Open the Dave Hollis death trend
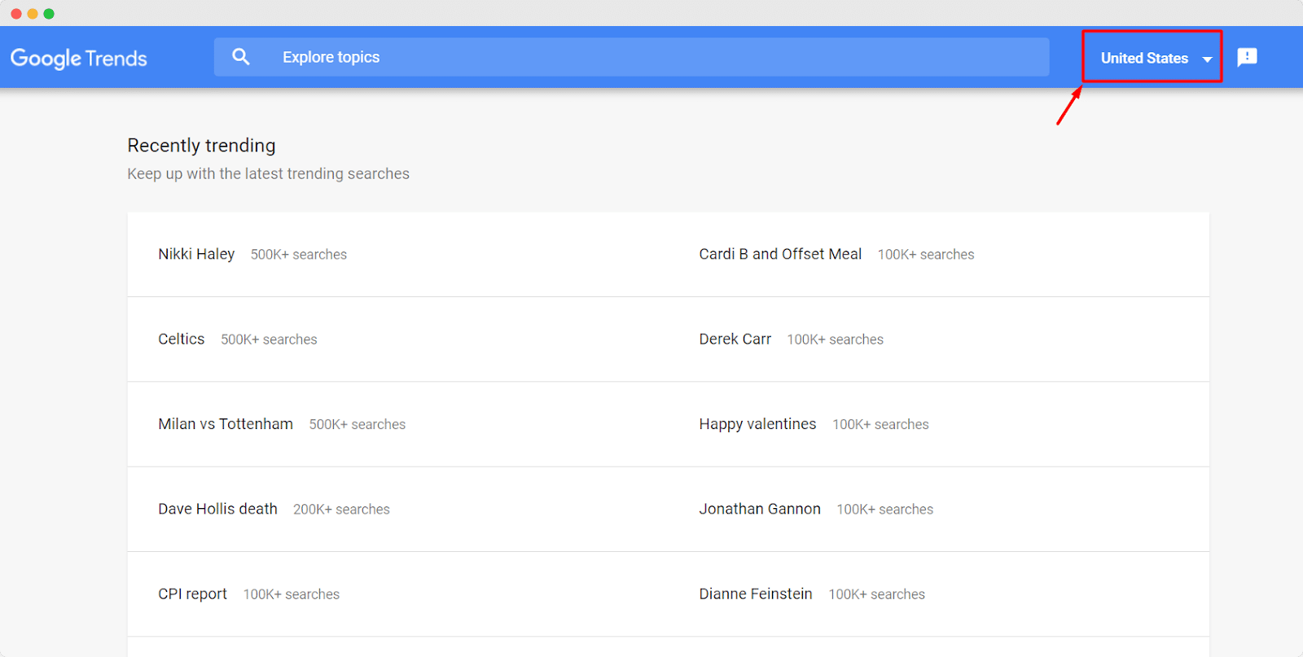This screenshot has width=1303, height=657. click(217, 509)
